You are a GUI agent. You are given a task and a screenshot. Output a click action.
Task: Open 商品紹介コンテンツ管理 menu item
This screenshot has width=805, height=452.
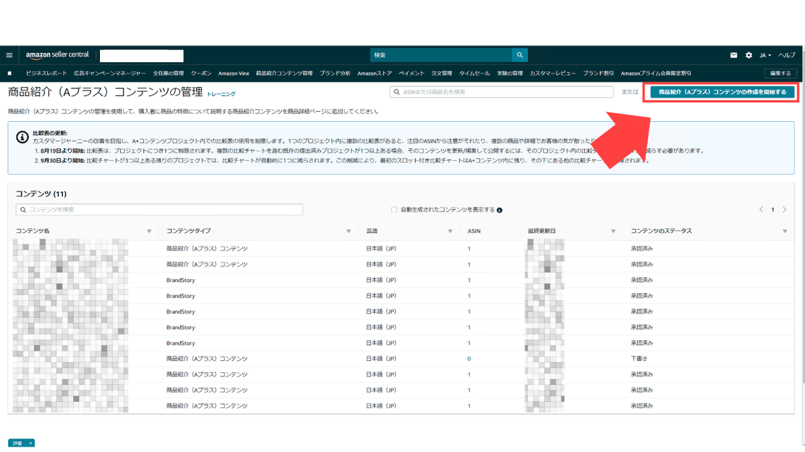tap(284, 73)
